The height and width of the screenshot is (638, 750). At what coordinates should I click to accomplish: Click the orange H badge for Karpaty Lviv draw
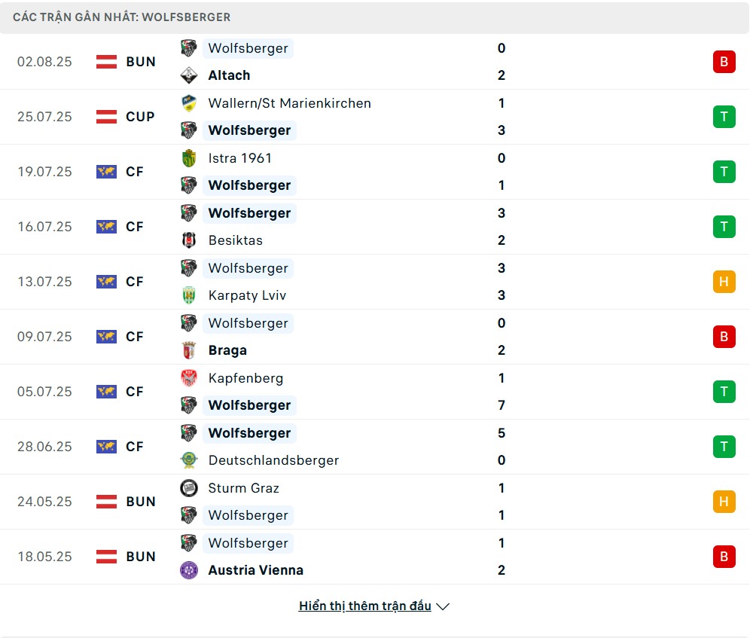coord(724,282)
